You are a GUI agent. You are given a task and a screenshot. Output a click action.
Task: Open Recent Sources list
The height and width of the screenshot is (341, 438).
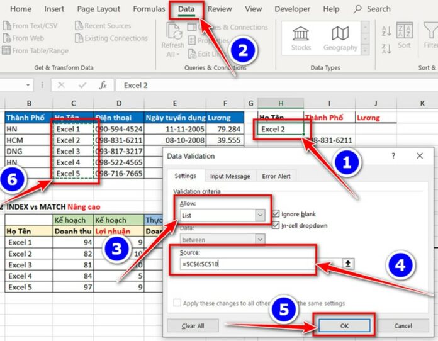click(x=103, y=26)
